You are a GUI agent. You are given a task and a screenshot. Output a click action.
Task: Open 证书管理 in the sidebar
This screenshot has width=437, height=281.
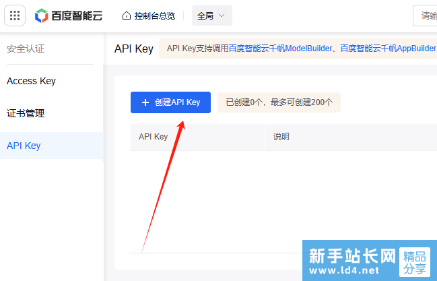pos(26,113)
